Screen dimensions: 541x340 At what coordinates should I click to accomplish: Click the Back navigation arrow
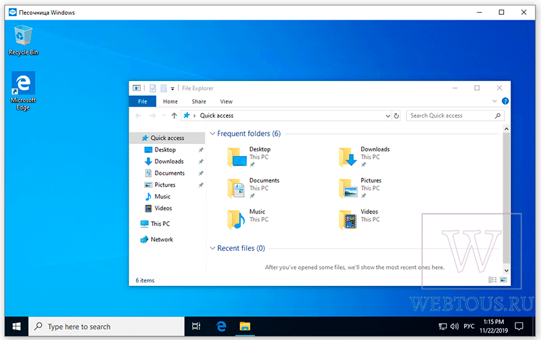pyautogui.click(x=139, y=116)
